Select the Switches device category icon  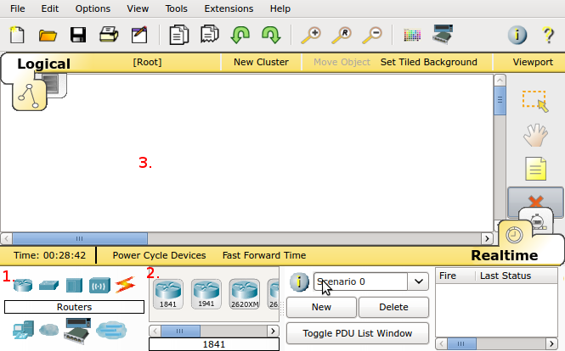pyautogui.click(x=48, y=285)
